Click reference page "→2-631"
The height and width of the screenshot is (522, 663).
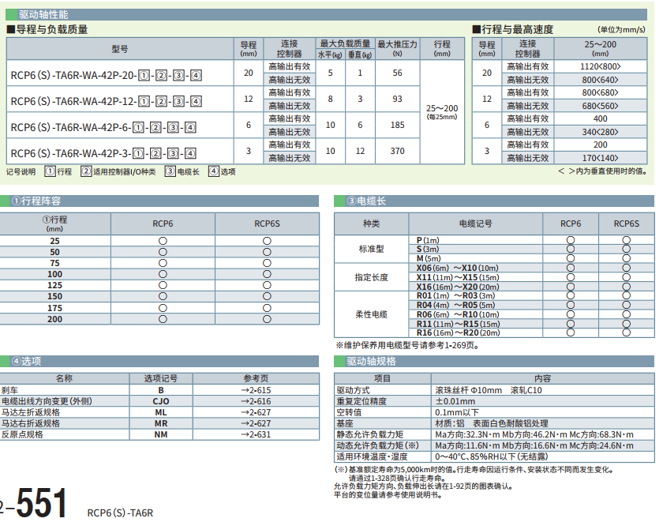tap(256, 434)
